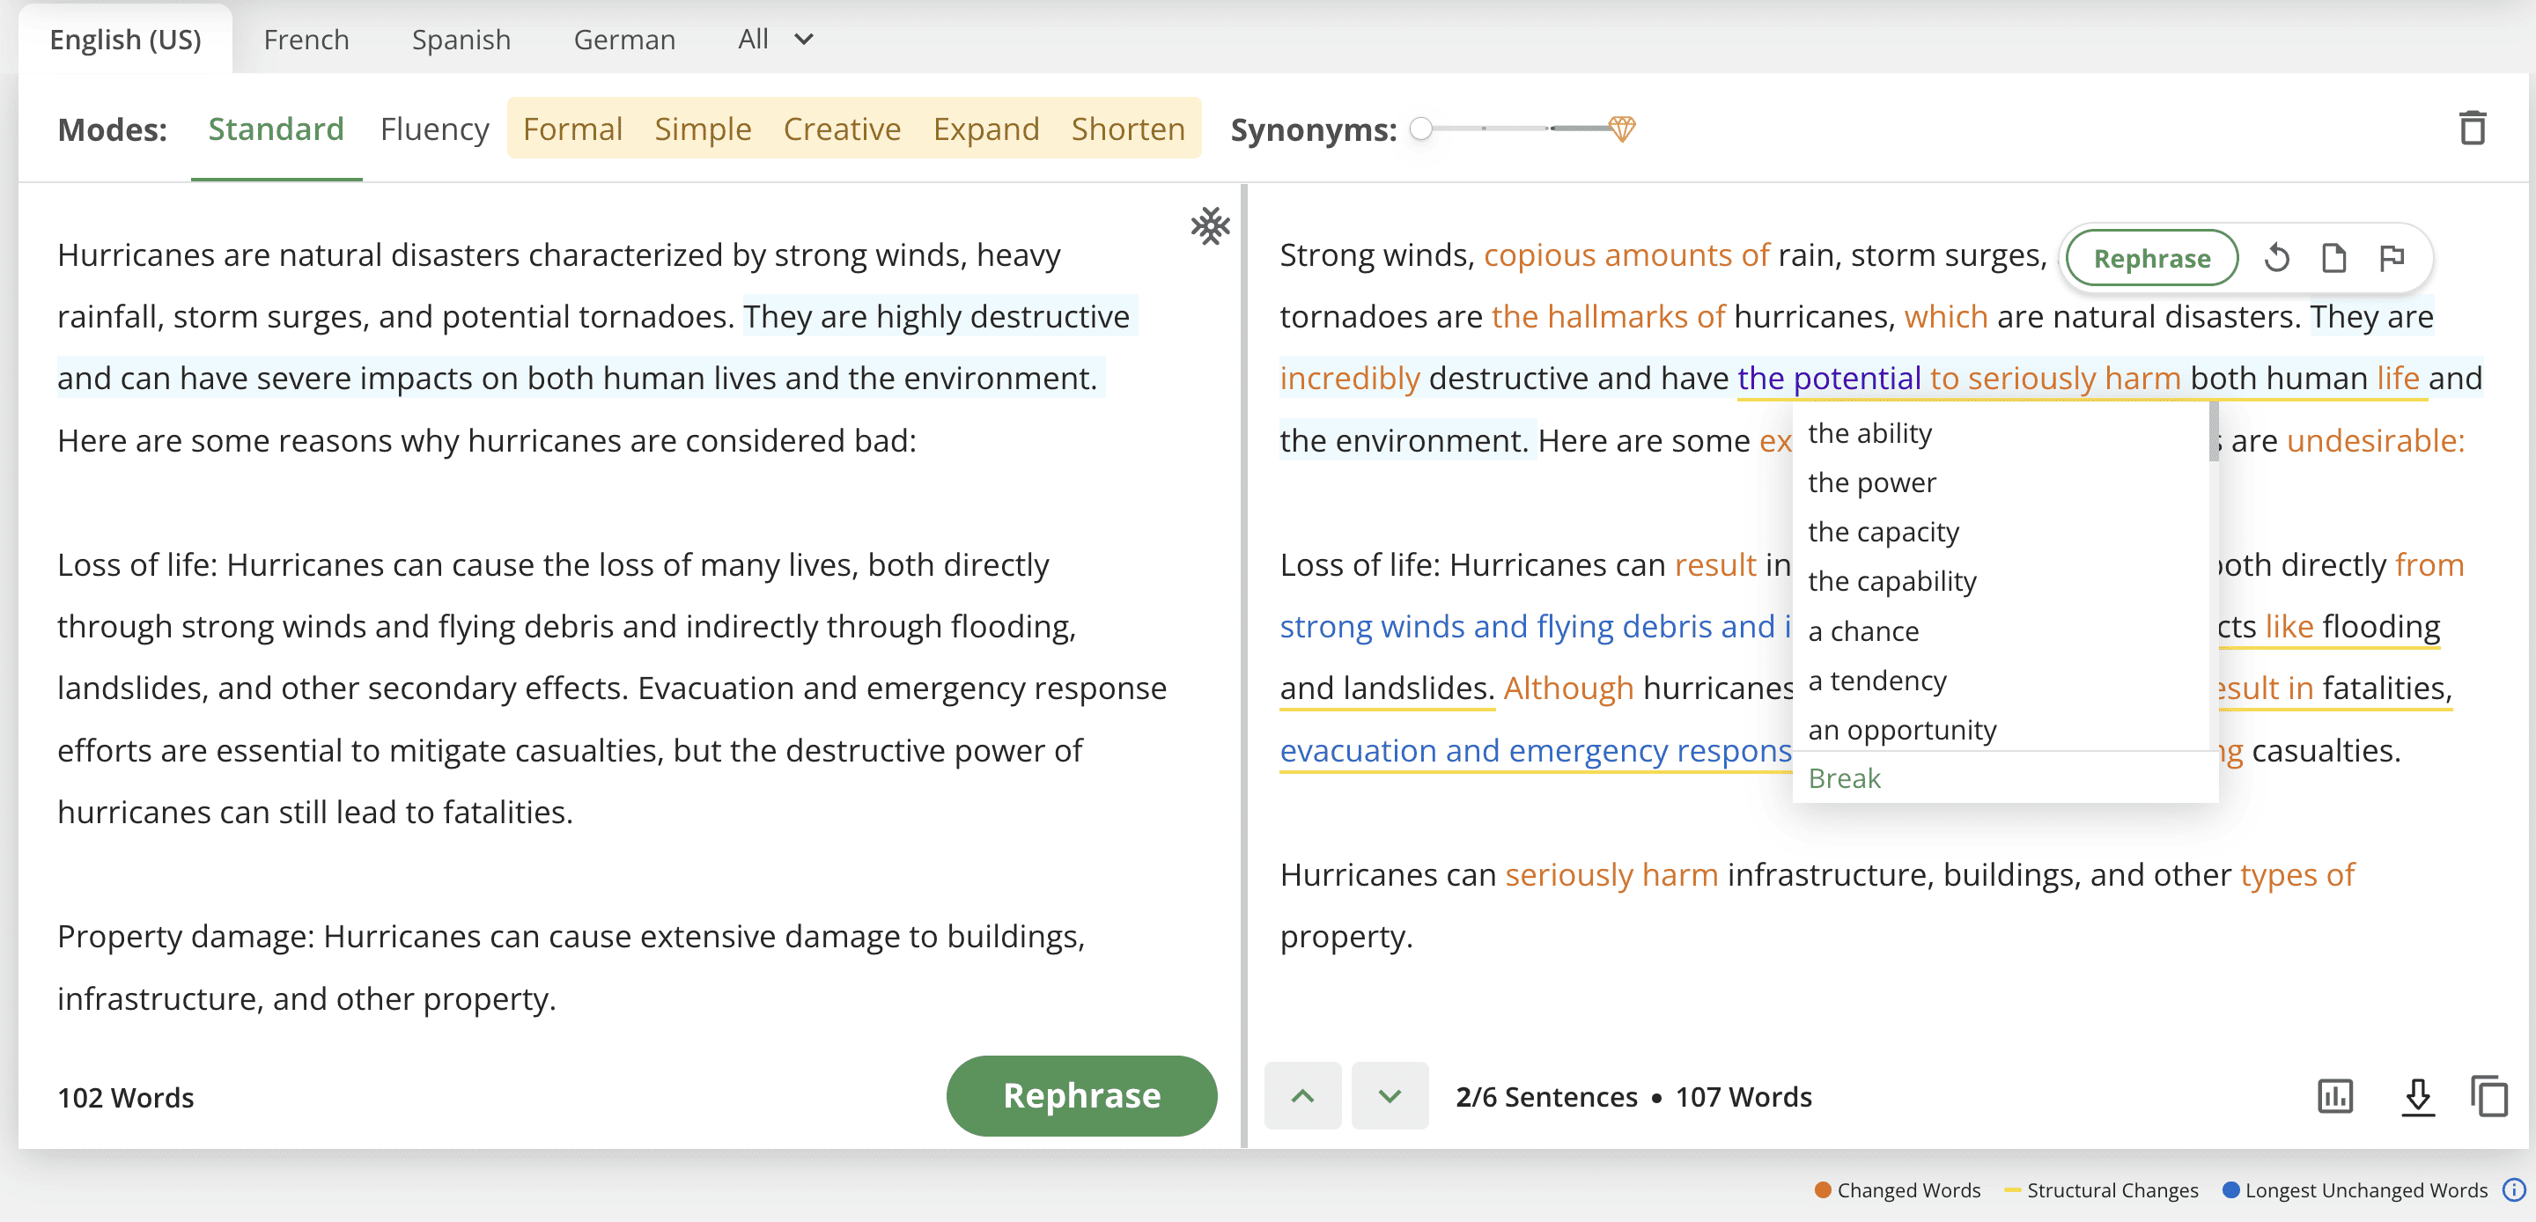2536x1222 pixels.
Task: Click the outlined Rephrase sentence button
Action: point(2151,258)
